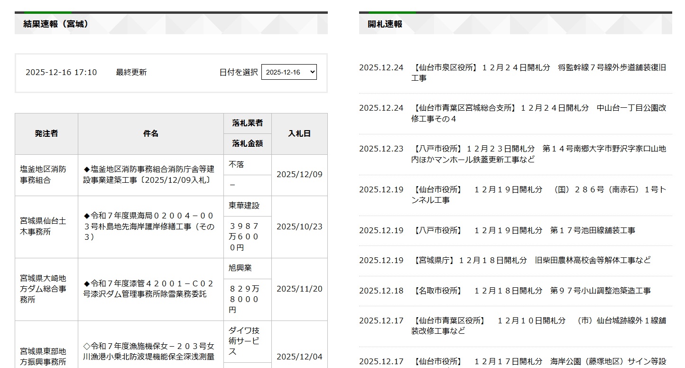The height and width of the screenshot is (368, 685).
Task: Click the 件名 column header
Action: coord(151,133)
